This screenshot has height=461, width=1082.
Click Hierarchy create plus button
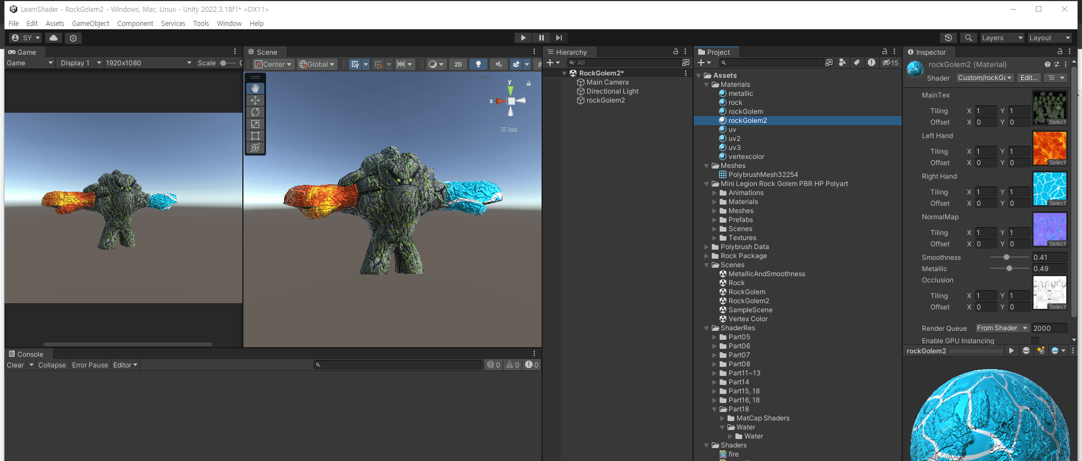click(553, 63)
